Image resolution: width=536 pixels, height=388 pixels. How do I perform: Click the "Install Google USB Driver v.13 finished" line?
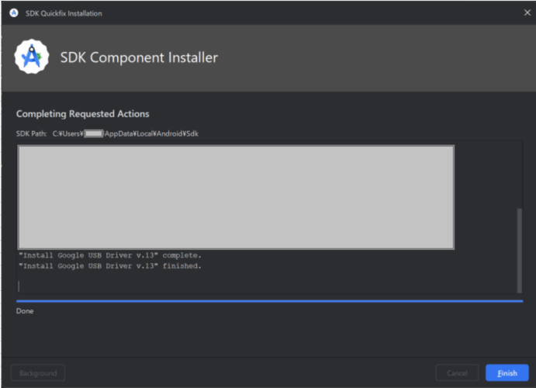pyautogui.click(x=110, y=266)
